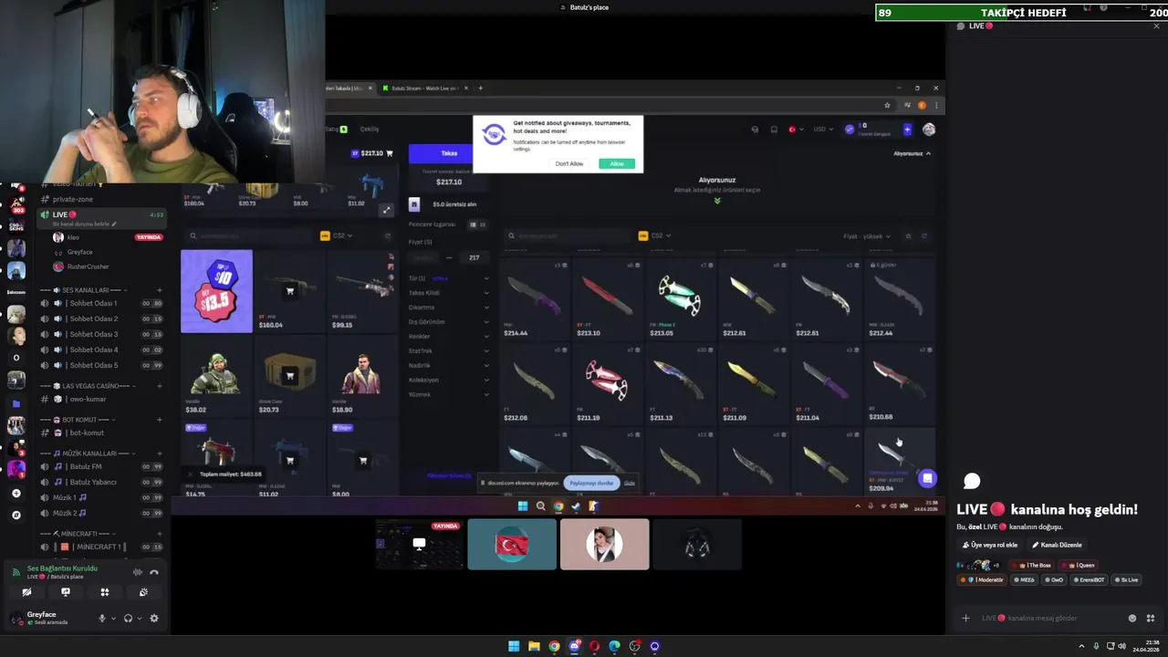Start an activity from voice panel
Image resolution: width=1168 pixels, height=657 pixels.
pyautogui.click(x=104, y=592)
